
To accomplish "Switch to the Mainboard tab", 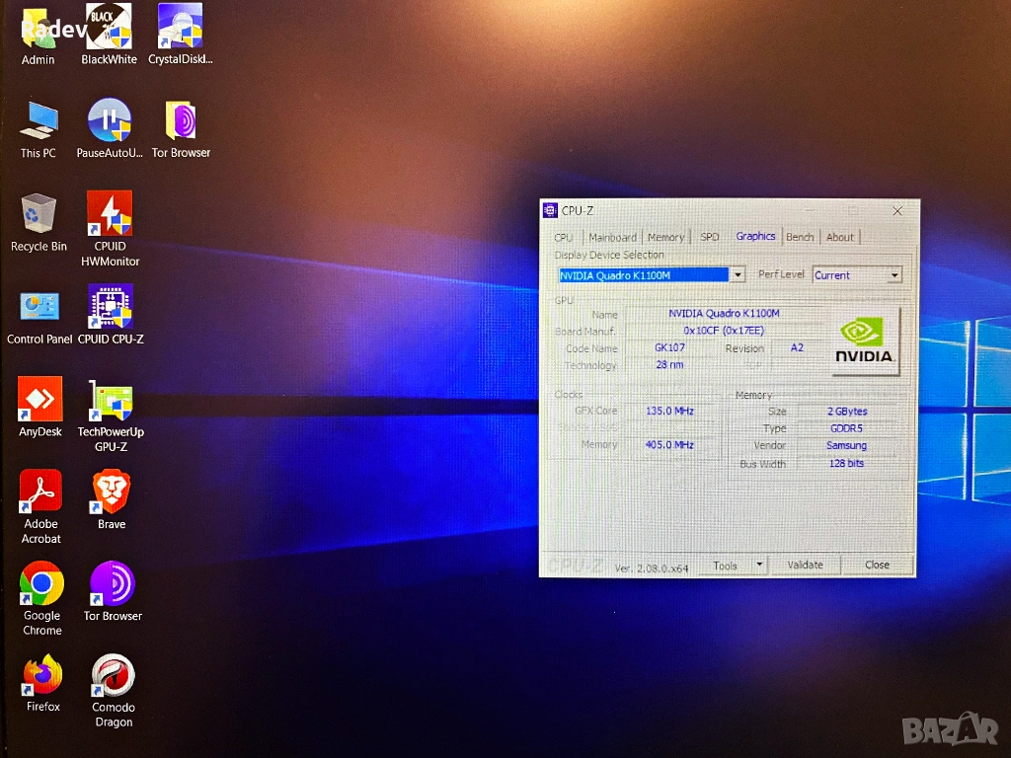I will click(x=612, y=238).
